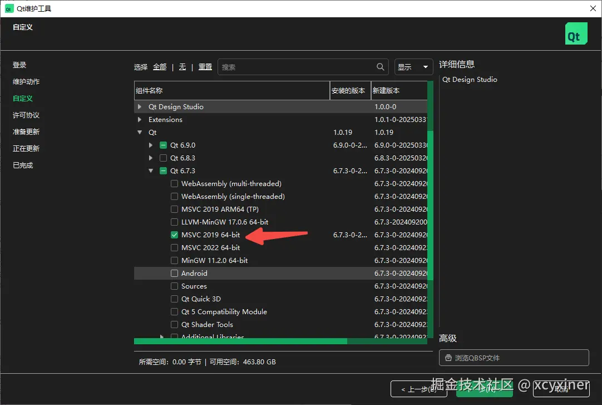Image resolution: width=602 pixels, height=405 pixels.
Task: Select the 正在更新 step
Action: (26, 148)
